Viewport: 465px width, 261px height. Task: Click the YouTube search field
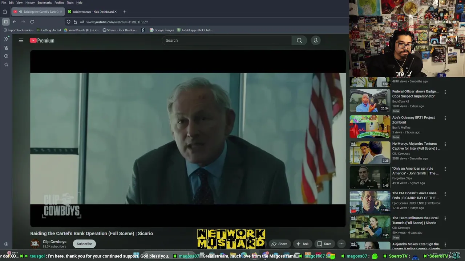pos(227,41)
